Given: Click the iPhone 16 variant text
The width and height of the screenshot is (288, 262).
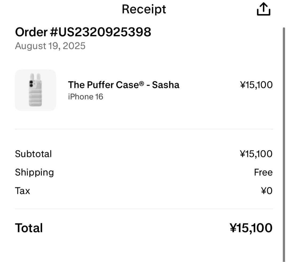Looking at the screenshot, I should (x=85, y=97).
